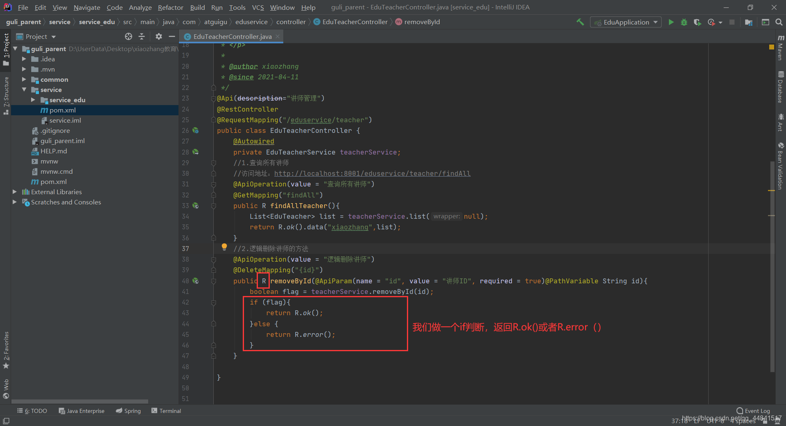Fold the removeById method at line 40

click(213, 281)
